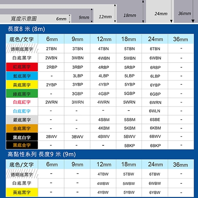
Task: Click the 2BWV cell
Action: (51, 137)
